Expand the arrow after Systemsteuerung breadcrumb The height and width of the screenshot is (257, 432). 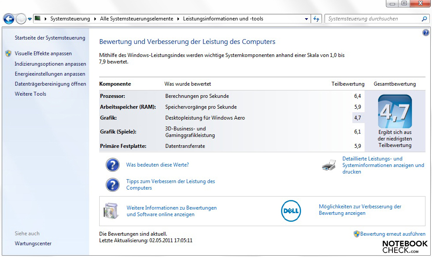pos(95,19)
